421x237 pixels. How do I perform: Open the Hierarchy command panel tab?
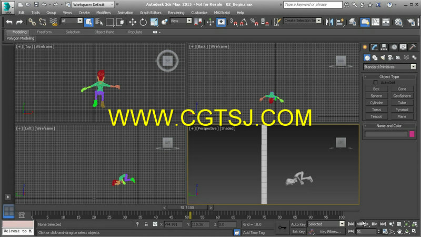384,47
